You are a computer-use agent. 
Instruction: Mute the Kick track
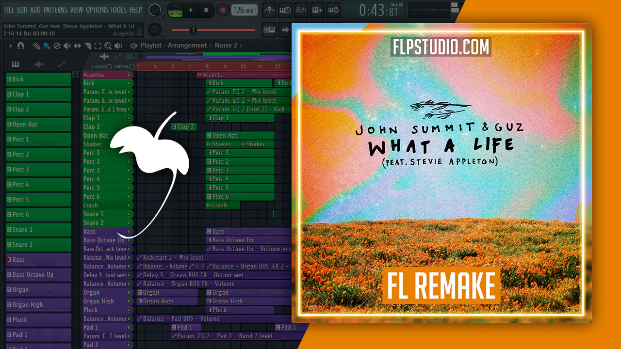(x=129, y=83)
